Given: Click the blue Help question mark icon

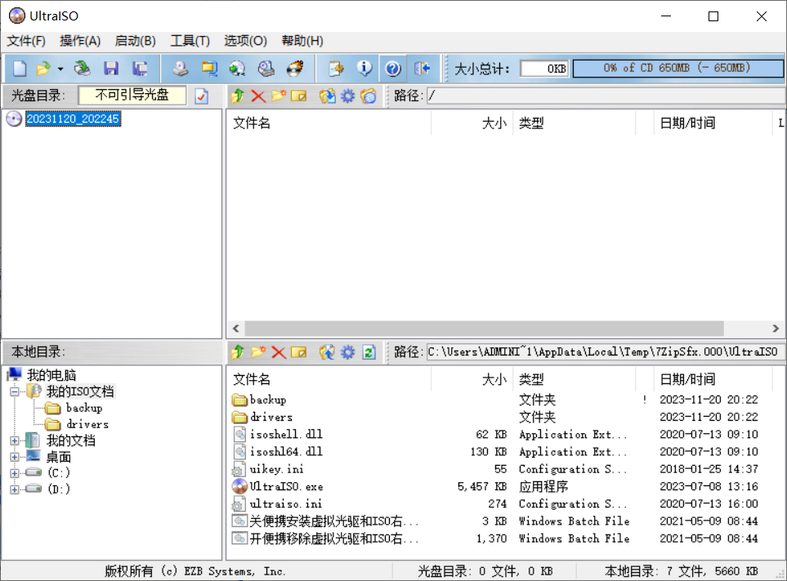Looking at the screenshot, I should tap(392, 69).
